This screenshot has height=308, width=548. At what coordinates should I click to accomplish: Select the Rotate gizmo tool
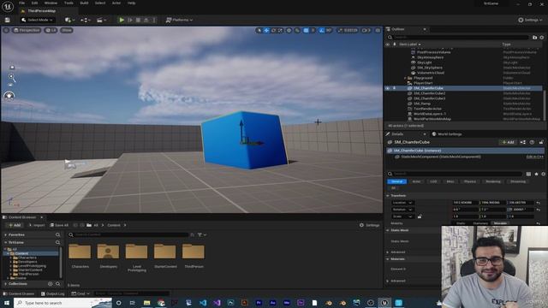(274, 31)
